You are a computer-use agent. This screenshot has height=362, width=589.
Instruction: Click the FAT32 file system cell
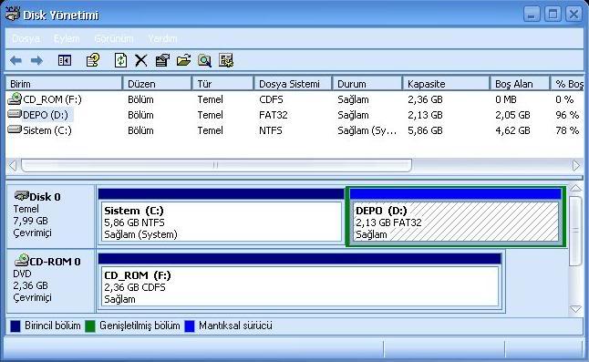[274, 115]
